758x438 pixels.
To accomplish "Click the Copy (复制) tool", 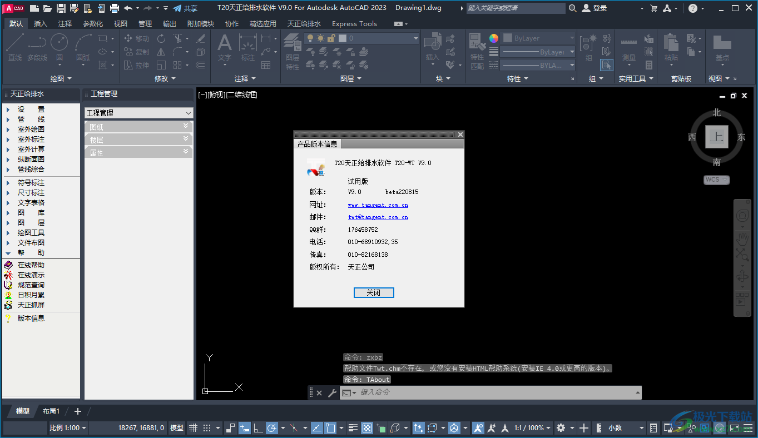I will click(136, 52).
